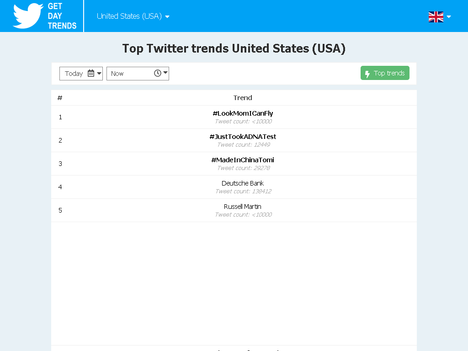Click the Top trends green button

(x=385, y=73)
